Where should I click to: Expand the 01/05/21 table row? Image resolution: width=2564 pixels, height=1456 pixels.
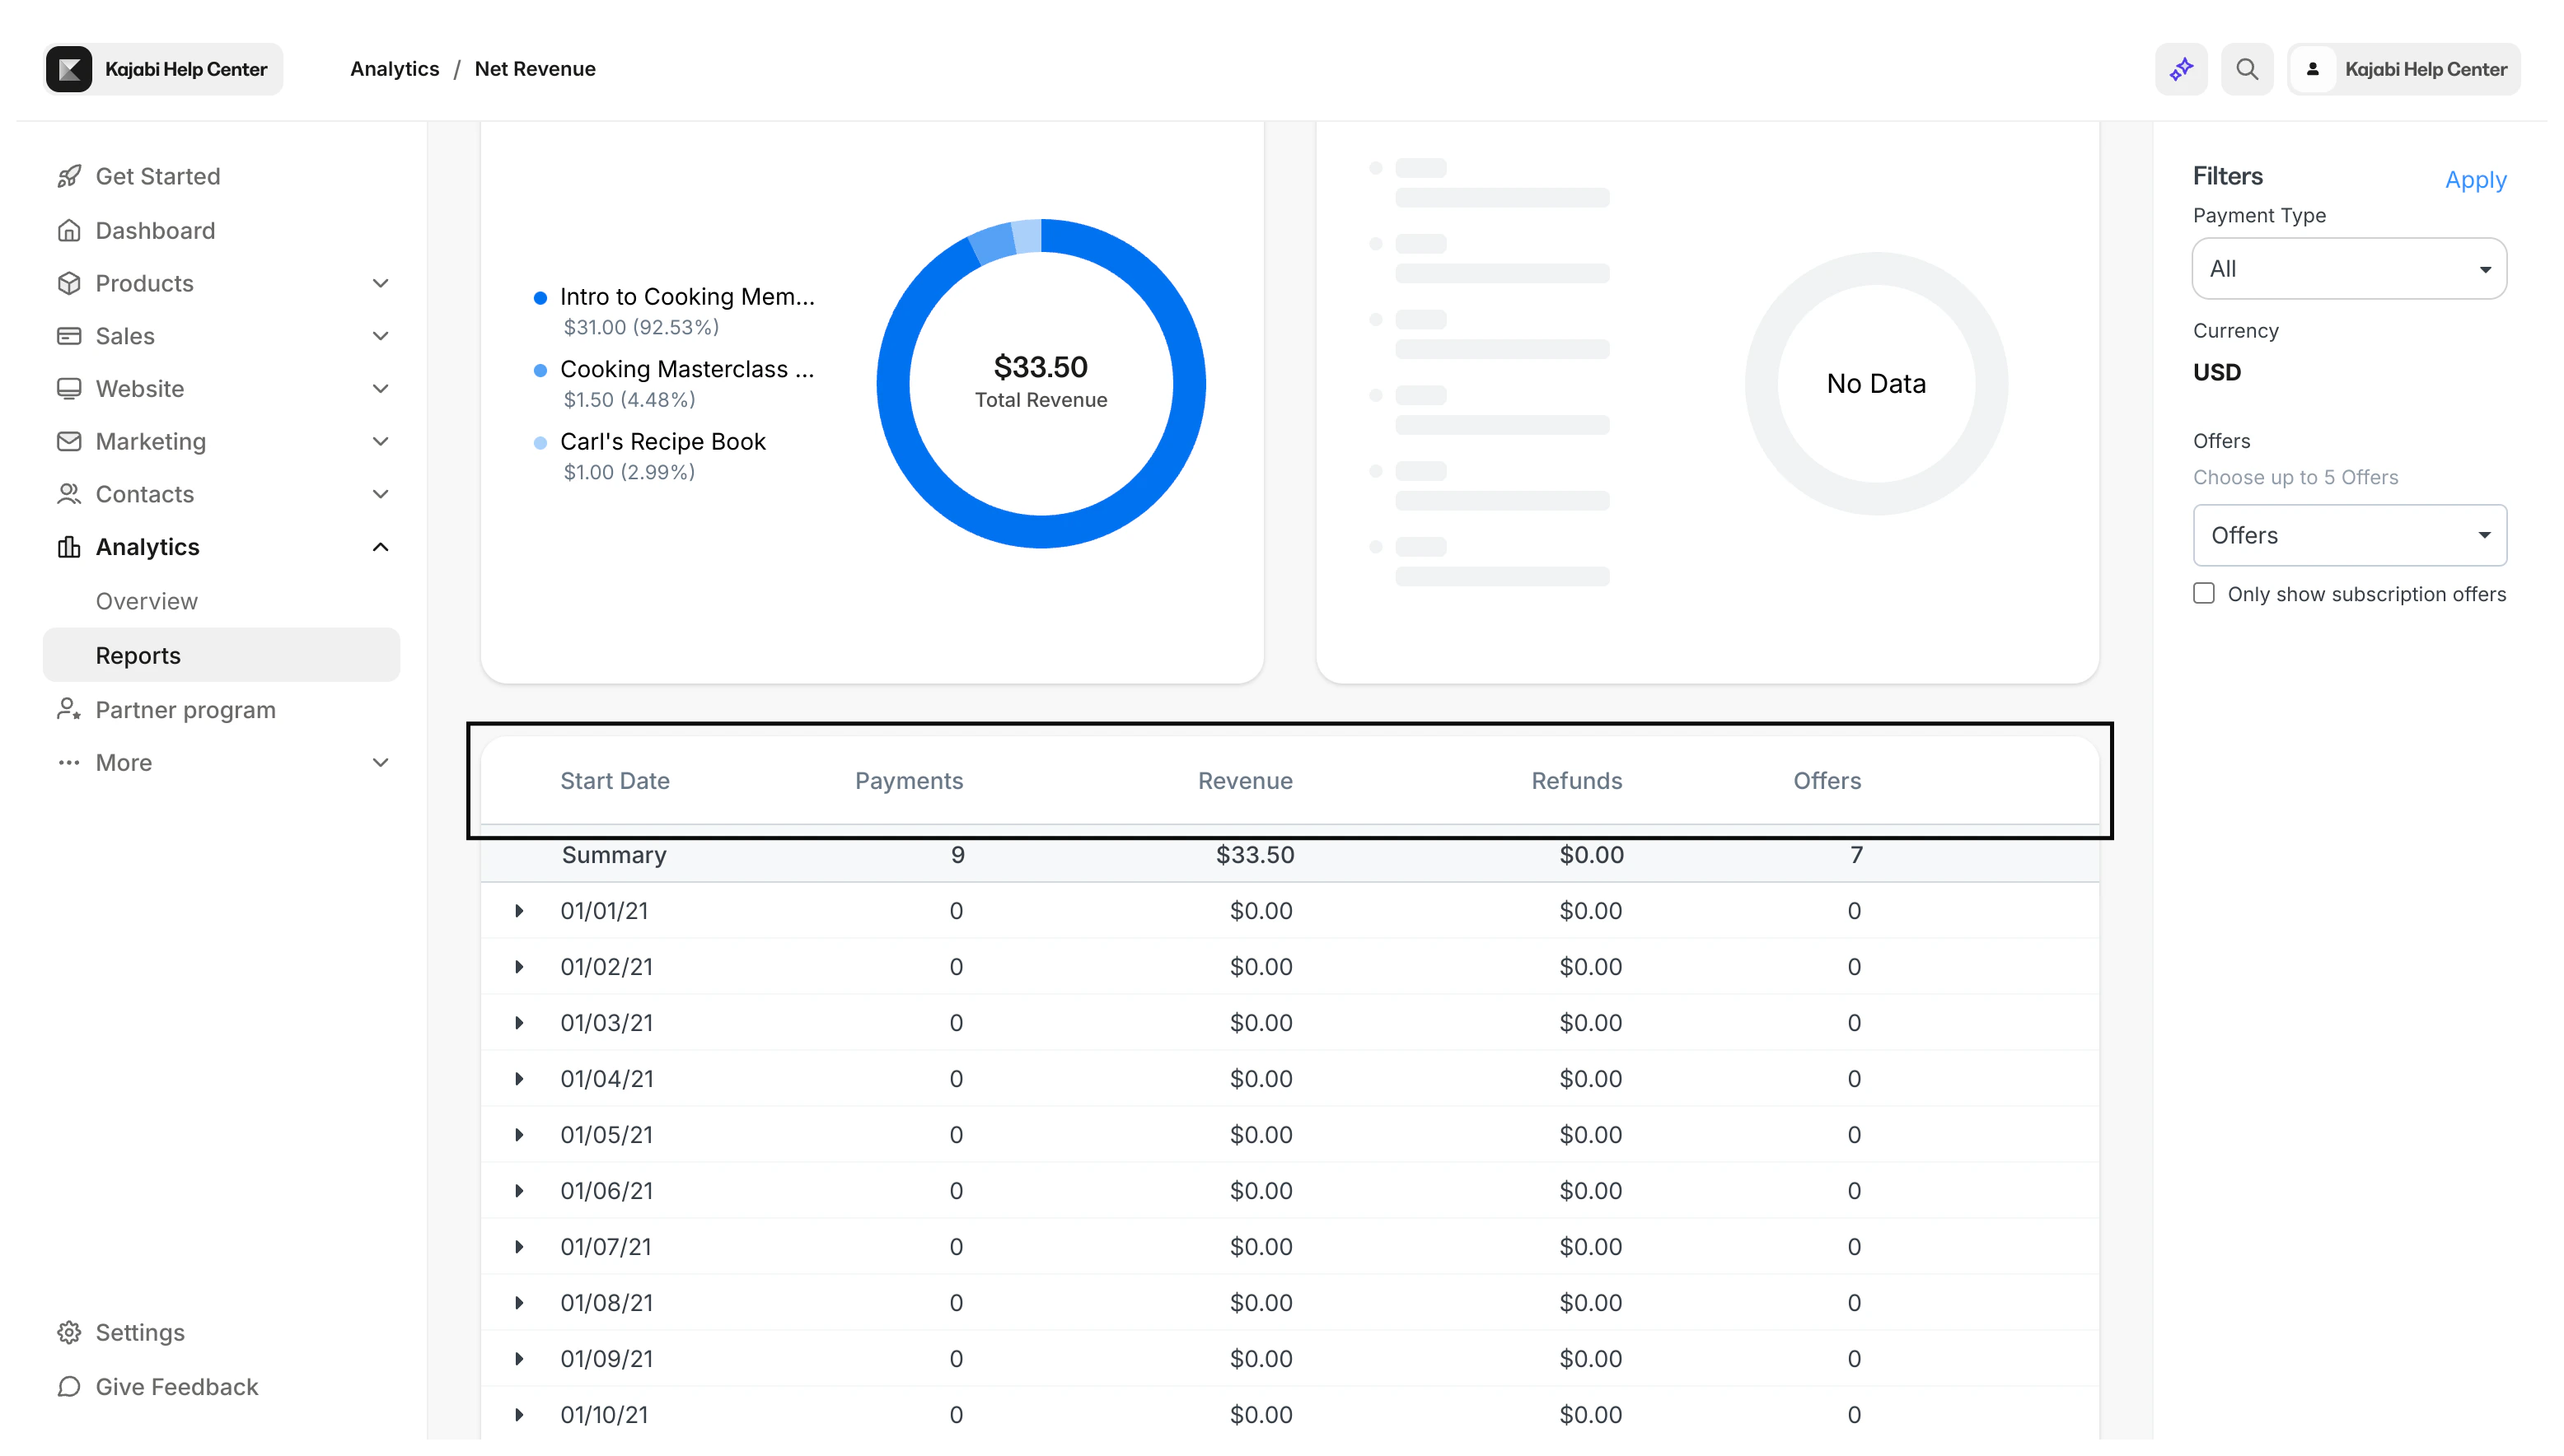pyautogui.click(x=519, y=1135)
